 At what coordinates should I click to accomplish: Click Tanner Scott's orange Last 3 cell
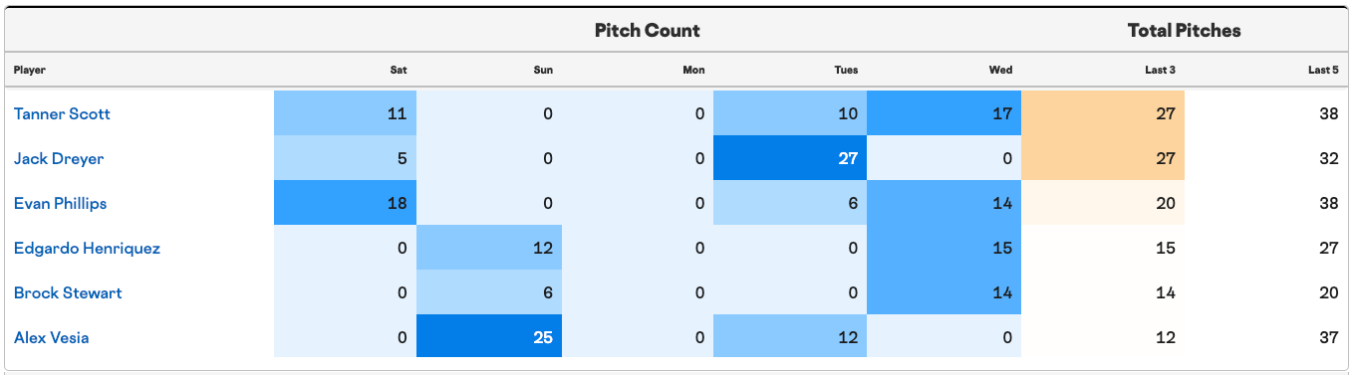pos(1103,113)
